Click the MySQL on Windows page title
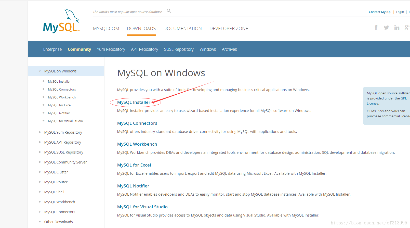Viewport: 410px width, 228px height. click(x=161, y=73)
